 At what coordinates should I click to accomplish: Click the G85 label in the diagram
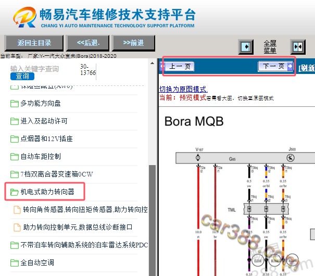point(232,159)
